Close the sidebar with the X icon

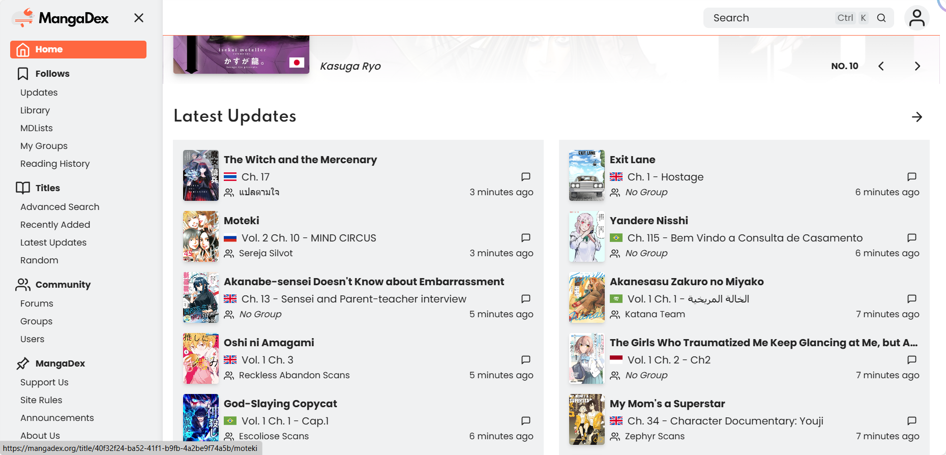click(139, 18)
